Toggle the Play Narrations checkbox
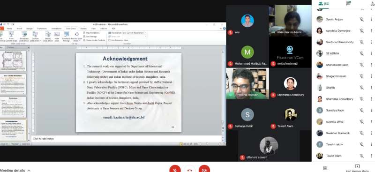 click(x=84, y=33)
